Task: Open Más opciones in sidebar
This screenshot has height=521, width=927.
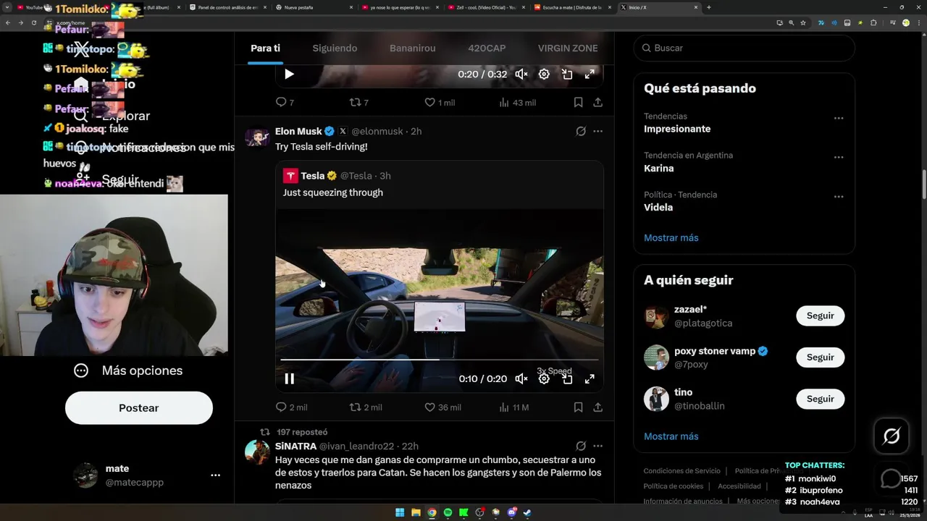Action: coord(128,370)
